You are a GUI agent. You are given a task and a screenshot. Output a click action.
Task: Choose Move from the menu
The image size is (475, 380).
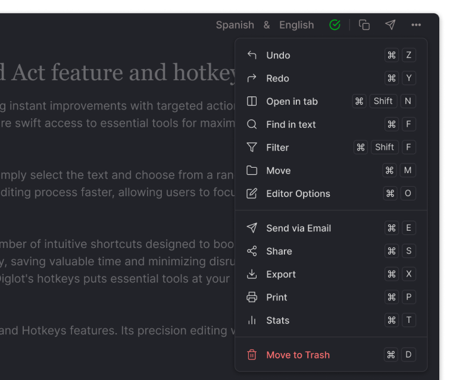[x=331, y=170]
